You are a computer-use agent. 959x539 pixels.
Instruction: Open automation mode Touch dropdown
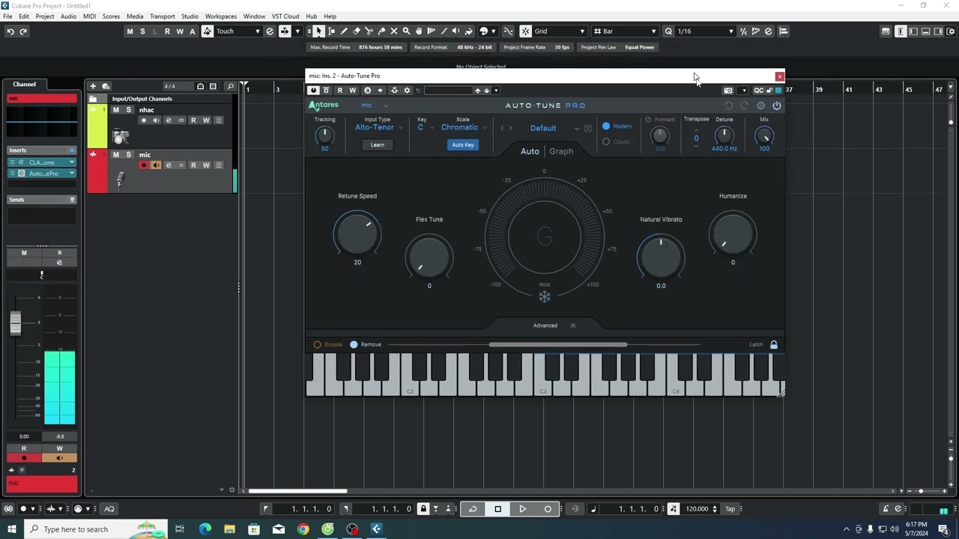coord(238,31)
